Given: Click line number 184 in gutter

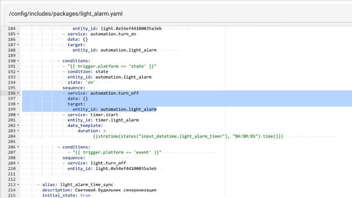Looking at the screenshot, I should (x=12, y=29).
